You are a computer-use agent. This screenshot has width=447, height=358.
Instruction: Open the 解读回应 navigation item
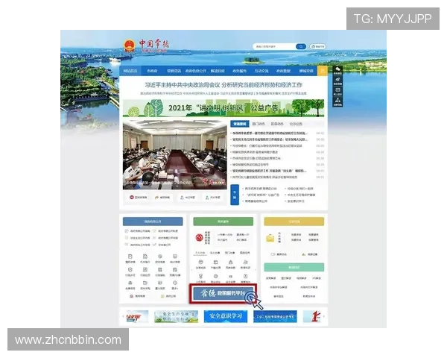(218, 71)
